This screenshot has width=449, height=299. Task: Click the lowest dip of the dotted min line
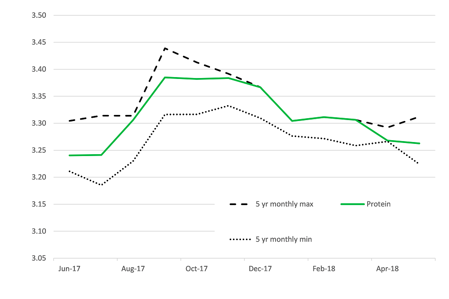click(101, 185)
